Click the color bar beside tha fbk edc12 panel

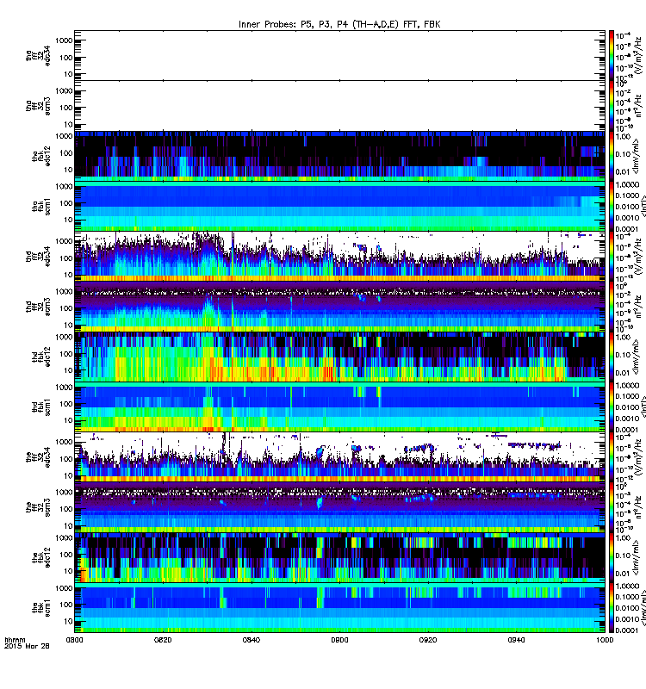[612, 156]
